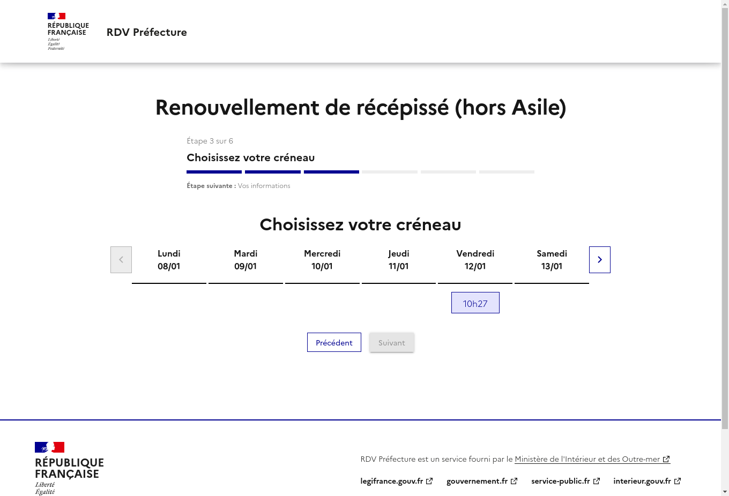Open the gouvernement.fr link
Viewport: 729px width, 496px height.
pos(482,481)
